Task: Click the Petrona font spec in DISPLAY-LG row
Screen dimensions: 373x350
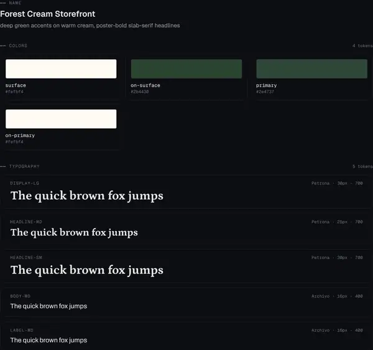Action: point(337,183)
